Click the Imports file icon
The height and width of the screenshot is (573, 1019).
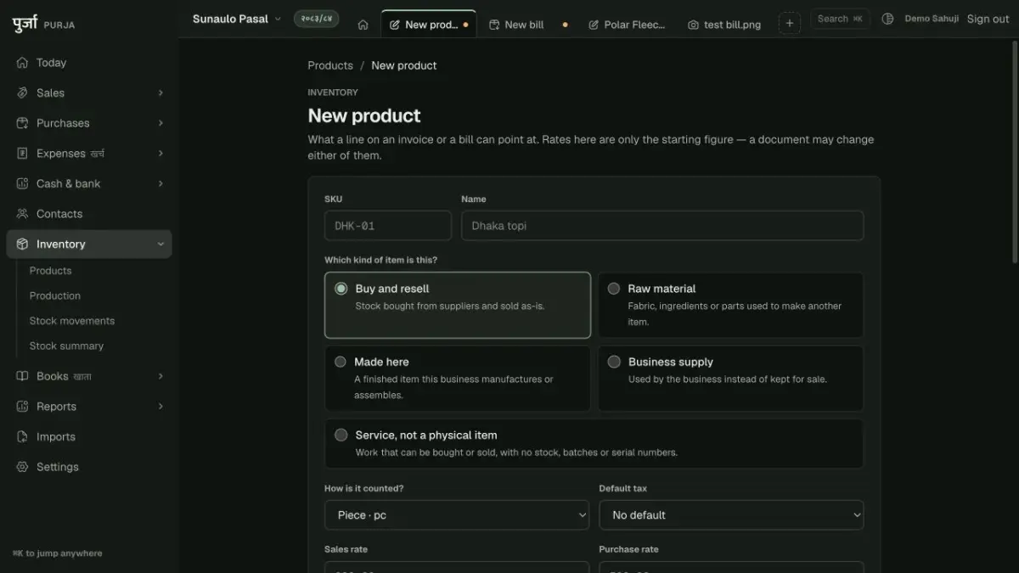click(22, 437)
